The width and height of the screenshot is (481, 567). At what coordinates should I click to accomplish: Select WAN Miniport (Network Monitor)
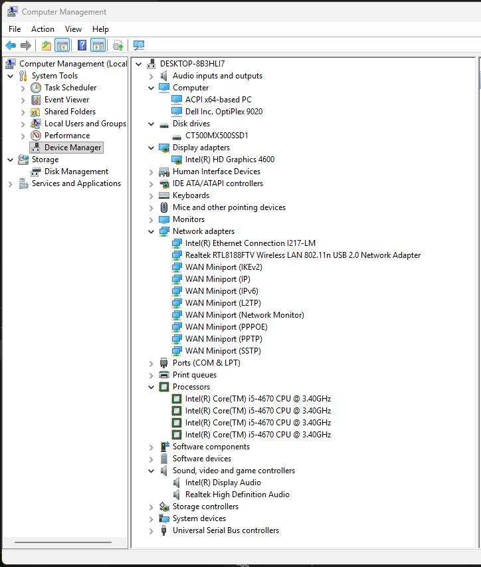point(244,315)
